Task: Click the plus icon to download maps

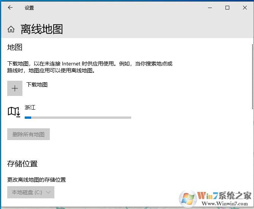Action: (x=15, y=88)
